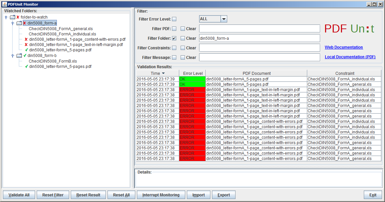Click the red X icon beside text-in-left-margin.pdf in tree

click(26, 45)
